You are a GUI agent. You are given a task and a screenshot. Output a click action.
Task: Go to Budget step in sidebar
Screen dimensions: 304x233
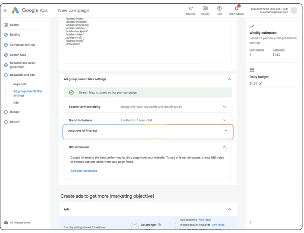coord(15,112)
